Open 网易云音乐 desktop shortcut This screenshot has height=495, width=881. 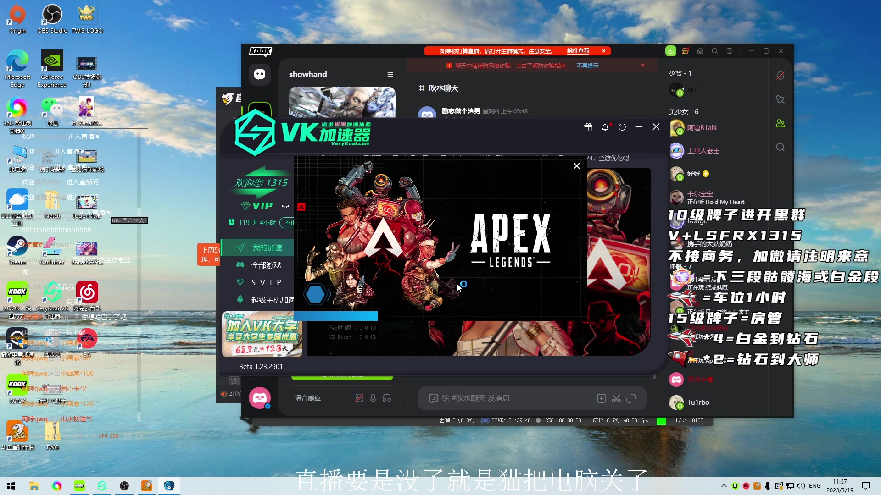[x=87, y=296]
